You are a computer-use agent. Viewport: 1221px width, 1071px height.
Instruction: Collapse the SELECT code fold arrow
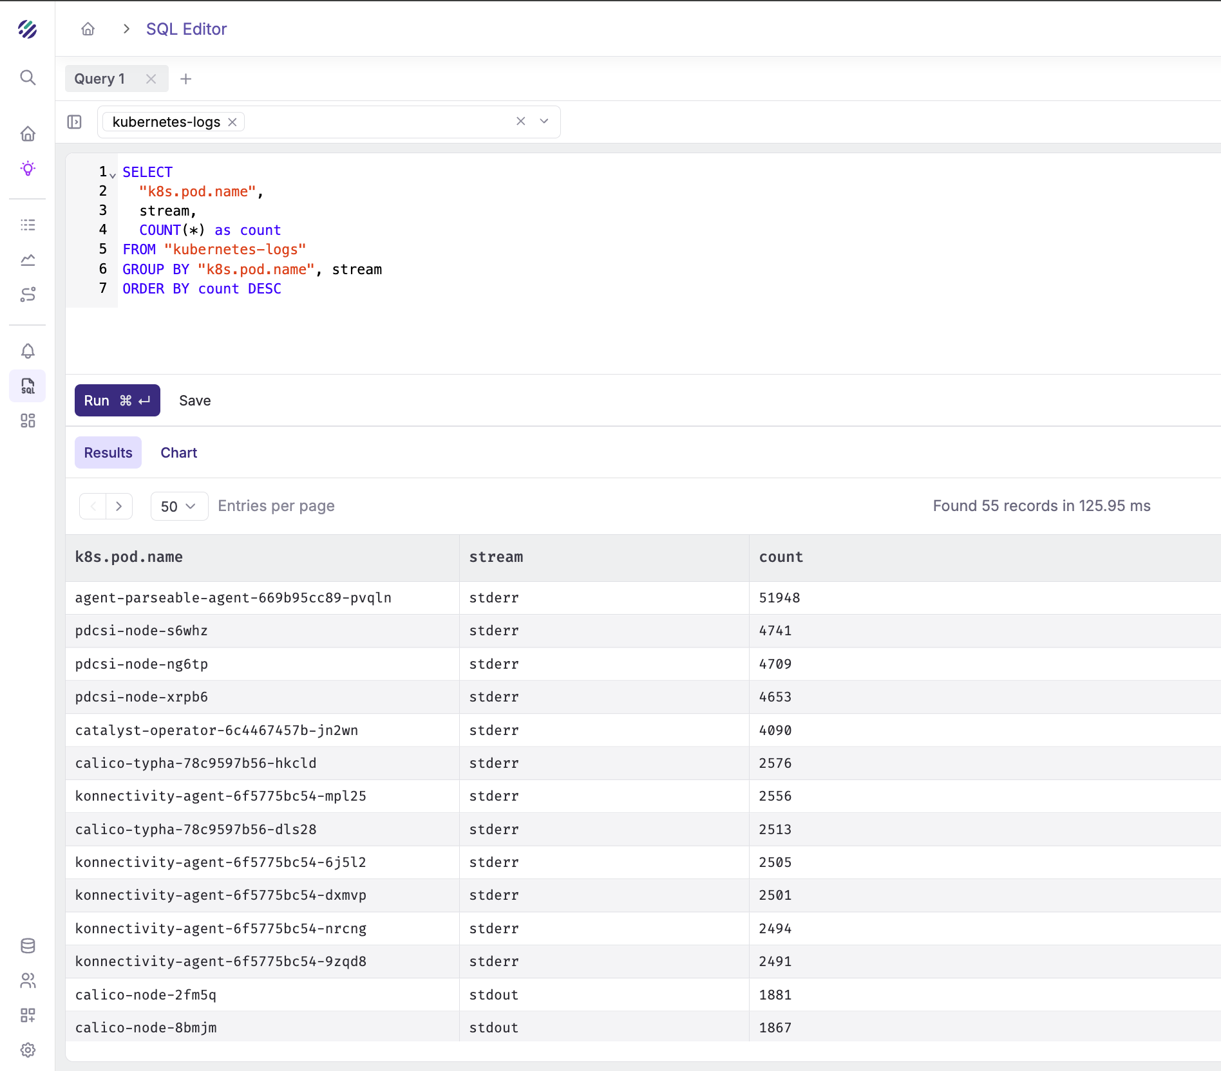113,175
